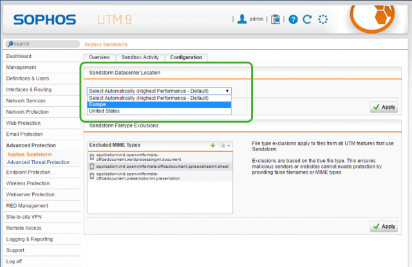Apply the filetype exclusions settings
412x267 pixels.
384,226
